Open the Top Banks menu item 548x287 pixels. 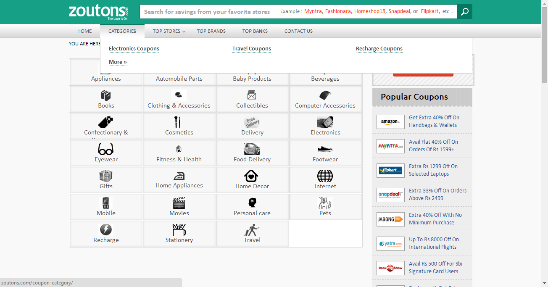(255, 31)
